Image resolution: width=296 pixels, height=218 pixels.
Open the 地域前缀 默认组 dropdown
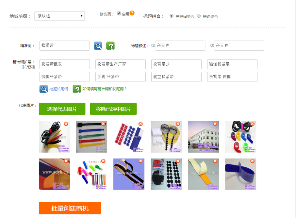[x=60, y=16]
